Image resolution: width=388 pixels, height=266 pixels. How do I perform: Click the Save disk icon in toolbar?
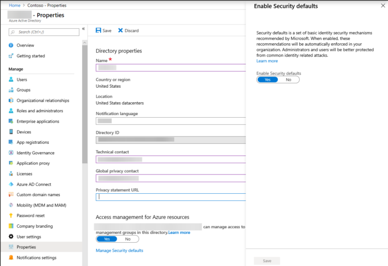99,31
